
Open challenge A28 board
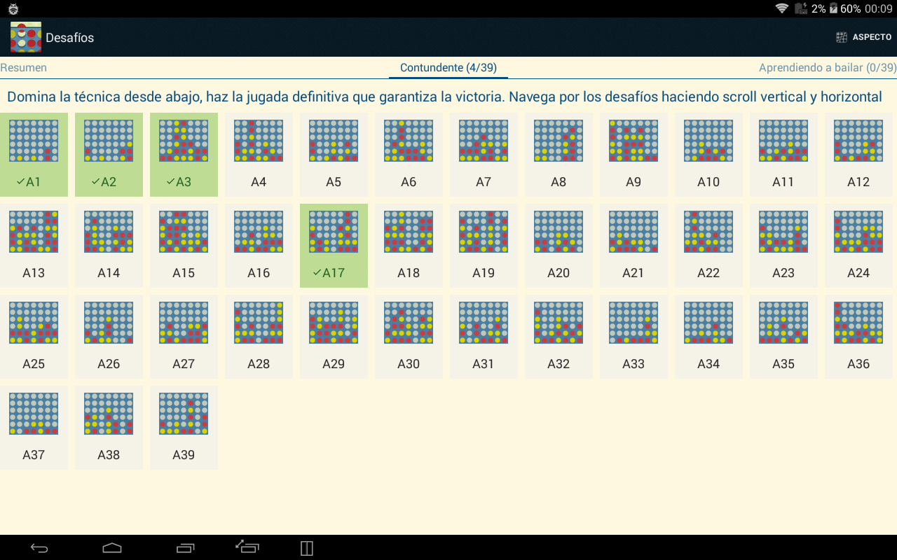[x=259, y=337]
